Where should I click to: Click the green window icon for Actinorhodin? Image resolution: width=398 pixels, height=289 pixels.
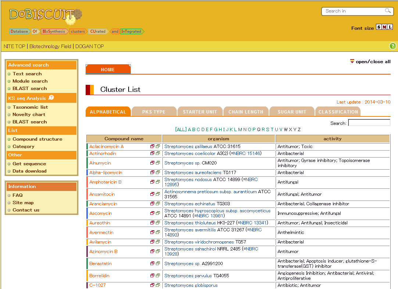pos(158,153)
